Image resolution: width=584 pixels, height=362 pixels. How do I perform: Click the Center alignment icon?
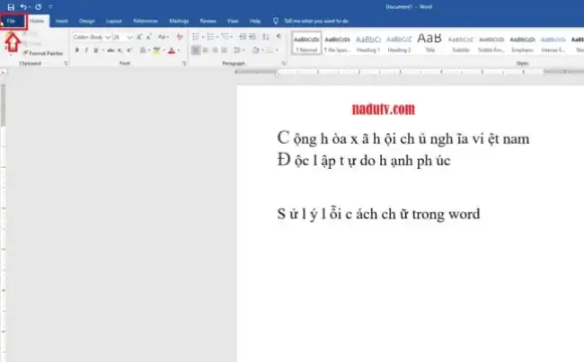coord(205,50)
